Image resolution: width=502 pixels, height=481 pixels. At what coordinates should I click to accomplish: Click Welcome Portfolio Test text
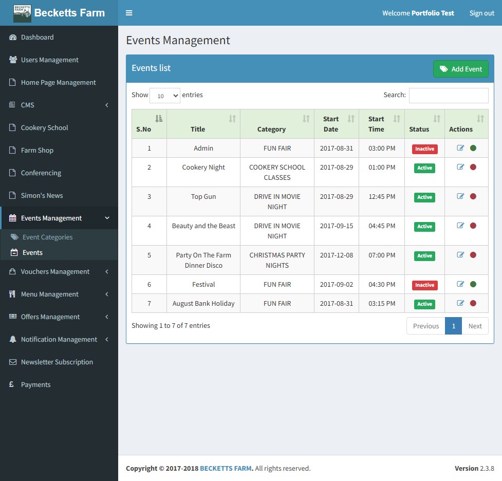(x=418, y=13)
